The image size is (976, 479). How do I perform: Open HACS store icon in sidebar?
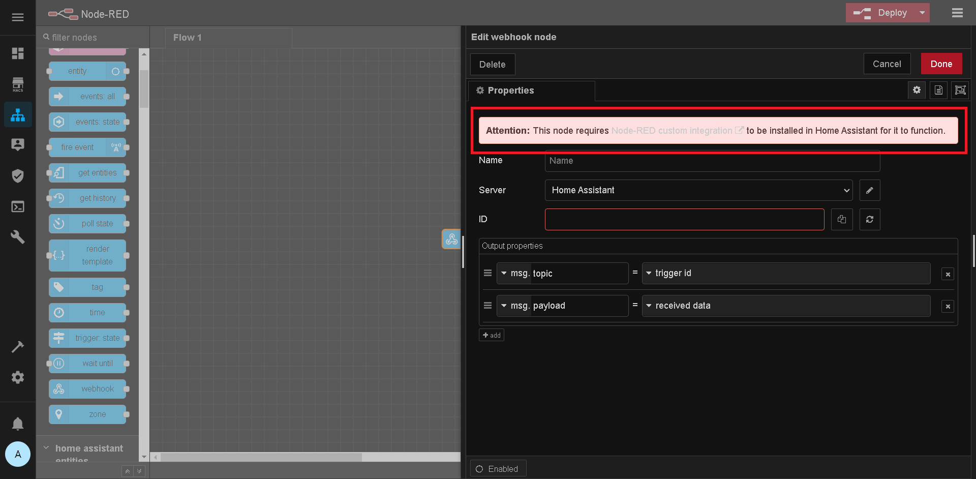[18, 84]
